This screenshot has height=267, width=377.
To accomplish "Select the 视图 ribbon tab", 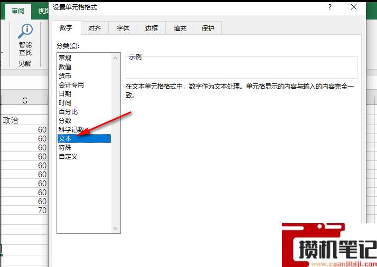I will point(43,11).
